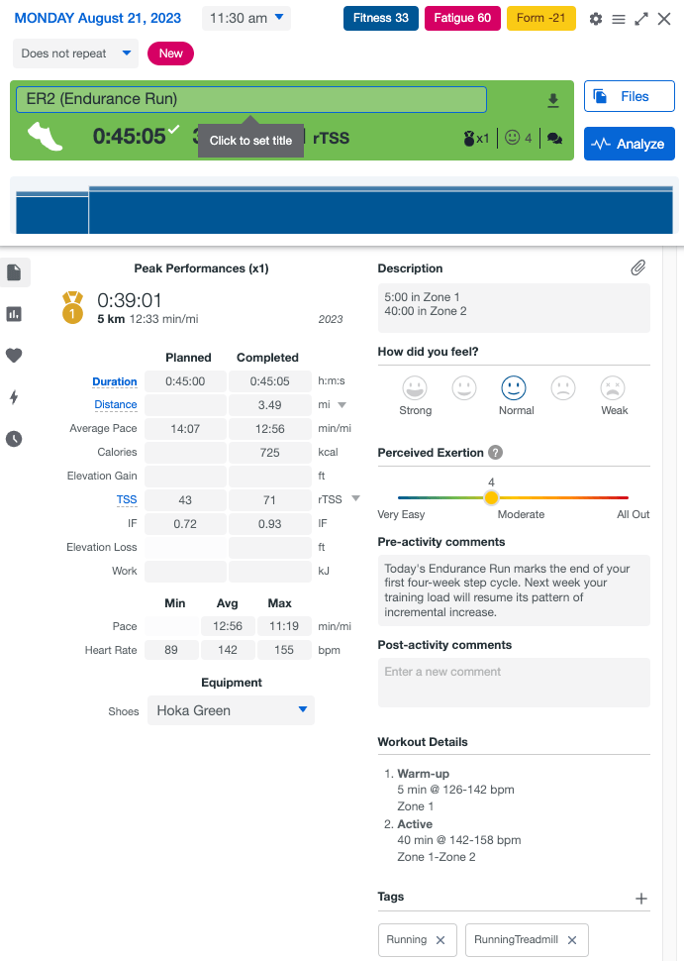The image size is (684, 961).
Task: Open the hamburger menu icon
Action: click(x=618, y=19)
